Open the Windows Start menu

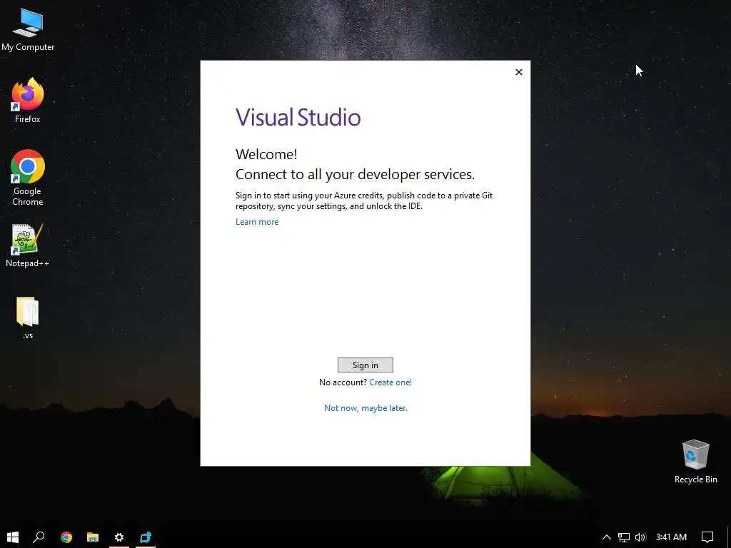[x=13, y=537]
